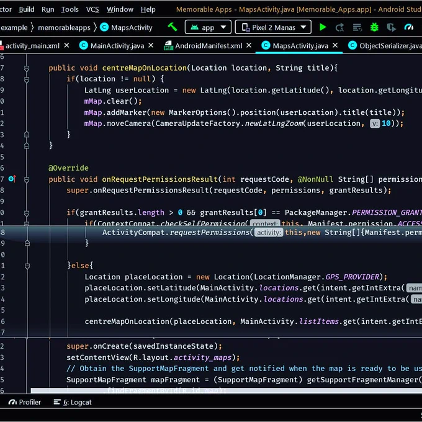
Task: Open the VCS menu
Action: click(x=92, y=9)
